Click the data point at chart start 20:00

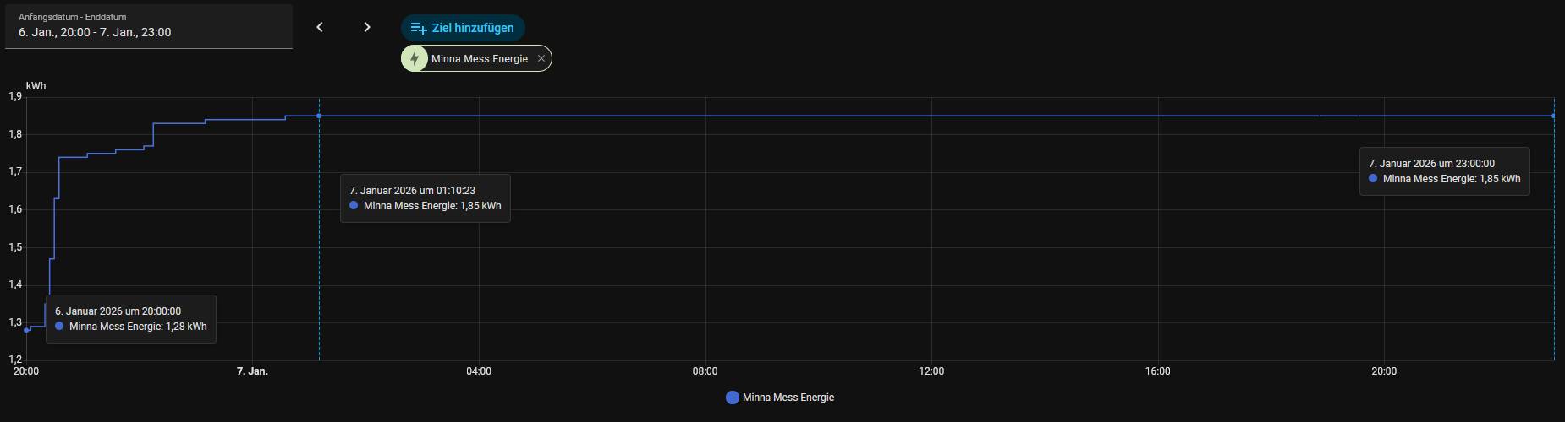pyautogui.click(x=26, y=330)
